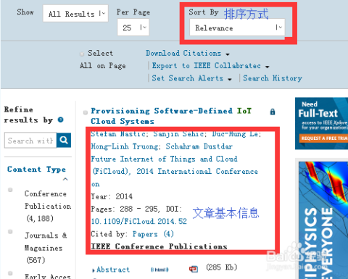Check the Journals & Magazines filter box
This screenshot has width=348, height=279.
(x=10, y=232)
